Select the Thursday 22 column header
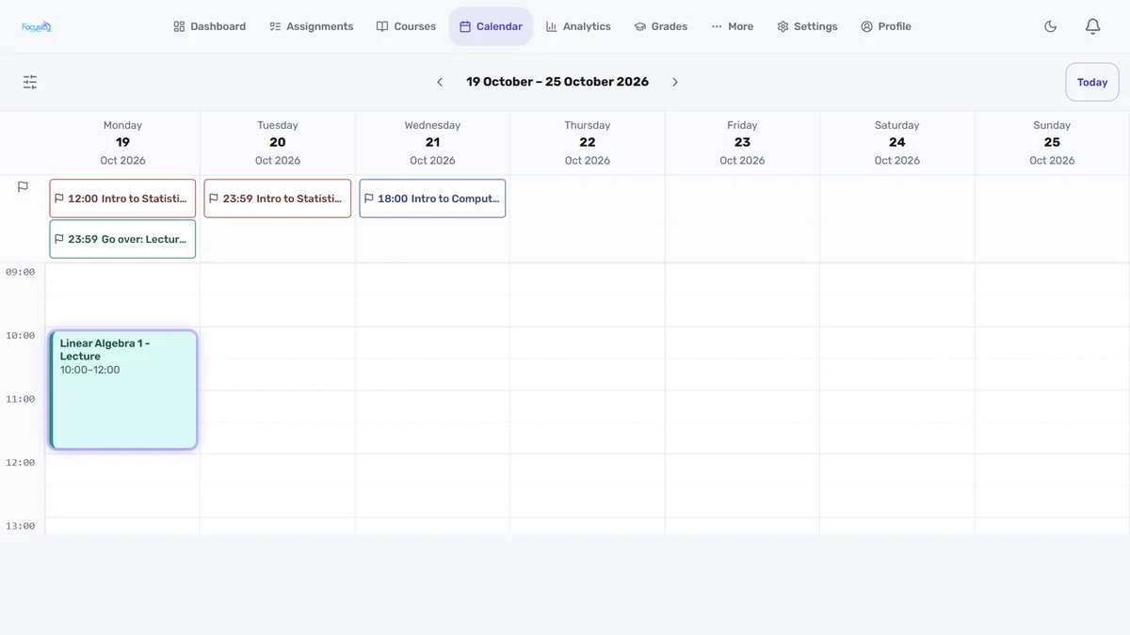This screenshot has height=635, width=1130. coord(588,143)
